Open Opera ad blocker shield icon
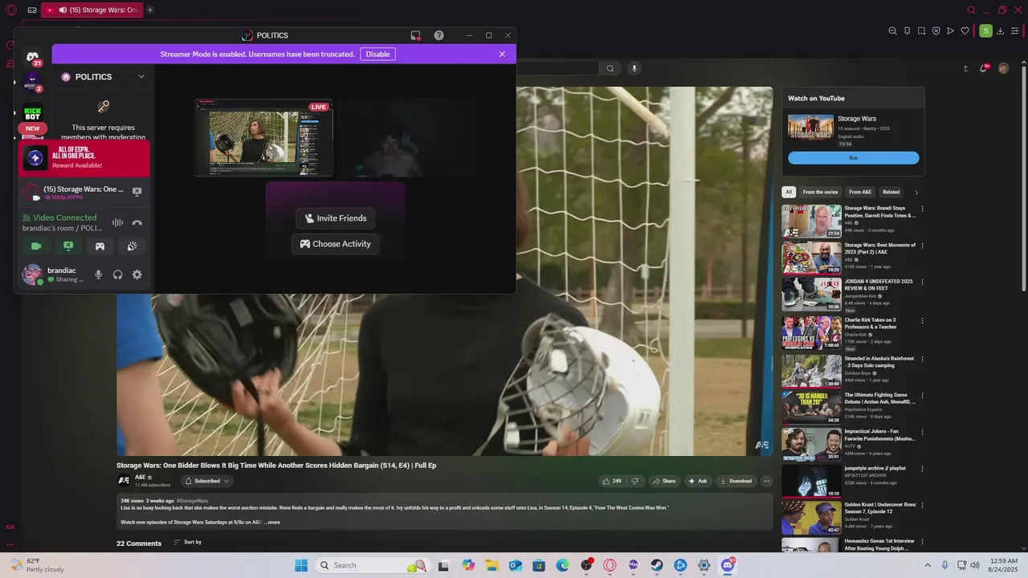Viewport: 1028px width, 578px height. click(936, 31)
